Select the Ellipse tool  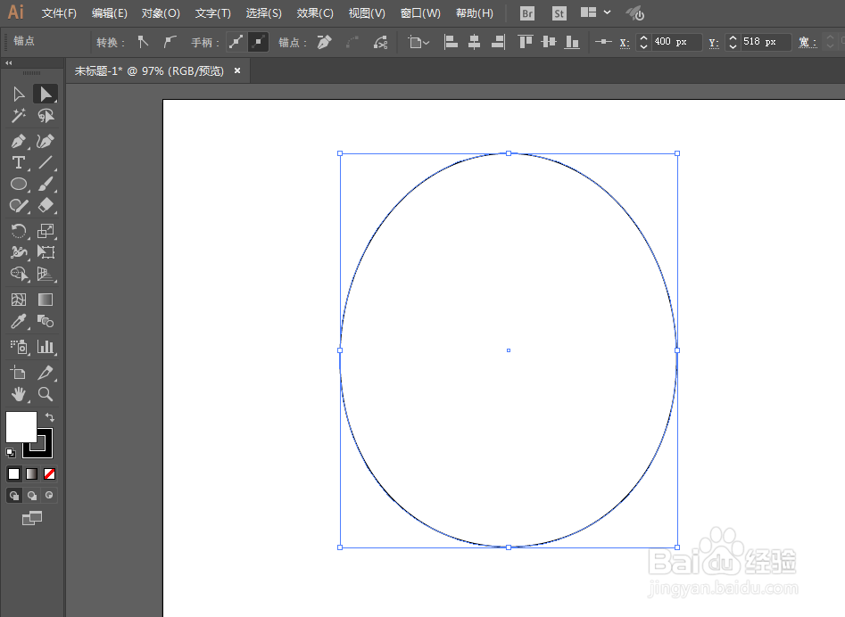pos(18,184)
